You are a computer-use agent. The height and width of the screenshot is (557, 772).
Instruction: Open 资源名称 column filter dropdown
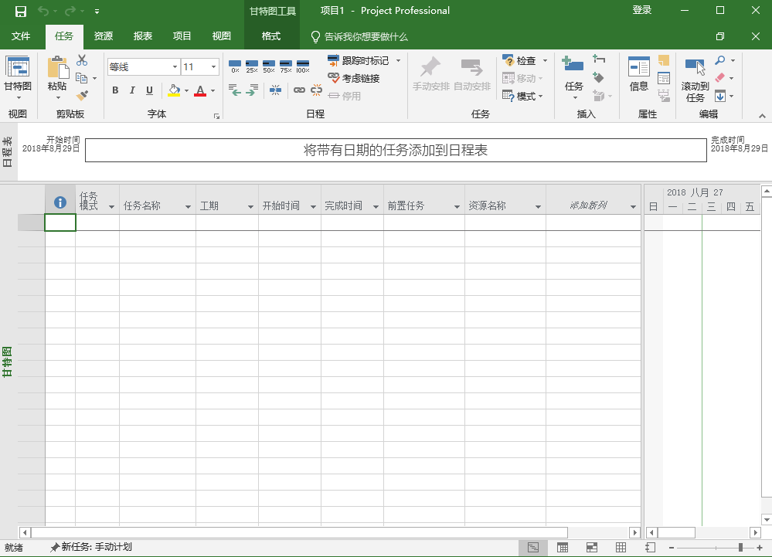[538, 207]
